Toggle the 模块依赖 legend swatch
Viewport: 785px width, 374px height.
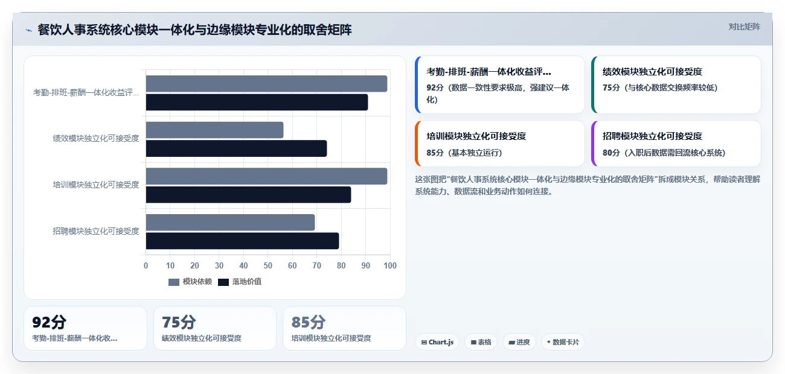174,282
